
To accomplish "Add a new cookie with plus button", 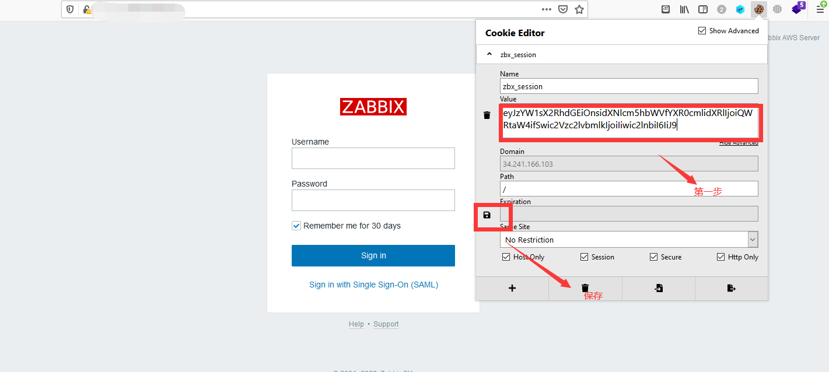I will point(512,288).
